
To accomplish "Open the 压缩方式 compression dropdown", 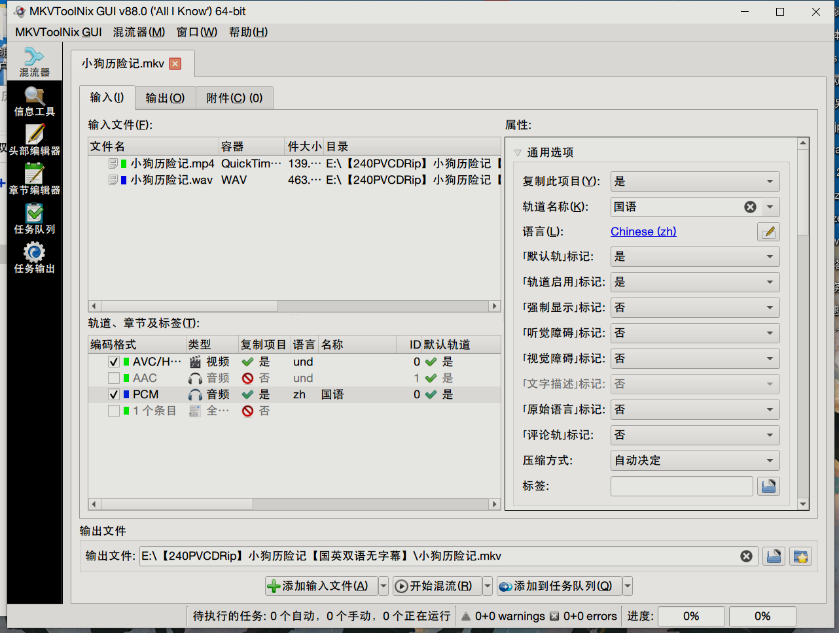I will (x=695, y=460).
